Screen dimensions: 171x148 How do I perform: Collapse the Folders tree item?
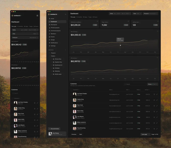point(50,56)
